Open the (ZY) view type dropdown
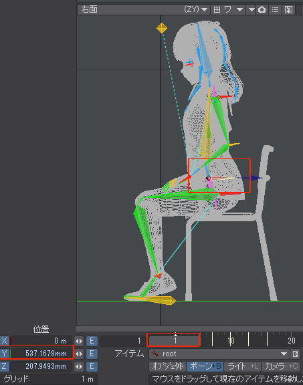Image resolution: width=303 pixels, height=385 pixels. pos(195,9)
